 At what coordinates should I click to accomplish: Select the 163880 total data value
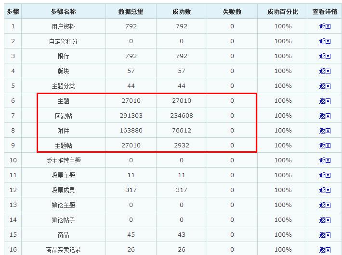(131, 131)
